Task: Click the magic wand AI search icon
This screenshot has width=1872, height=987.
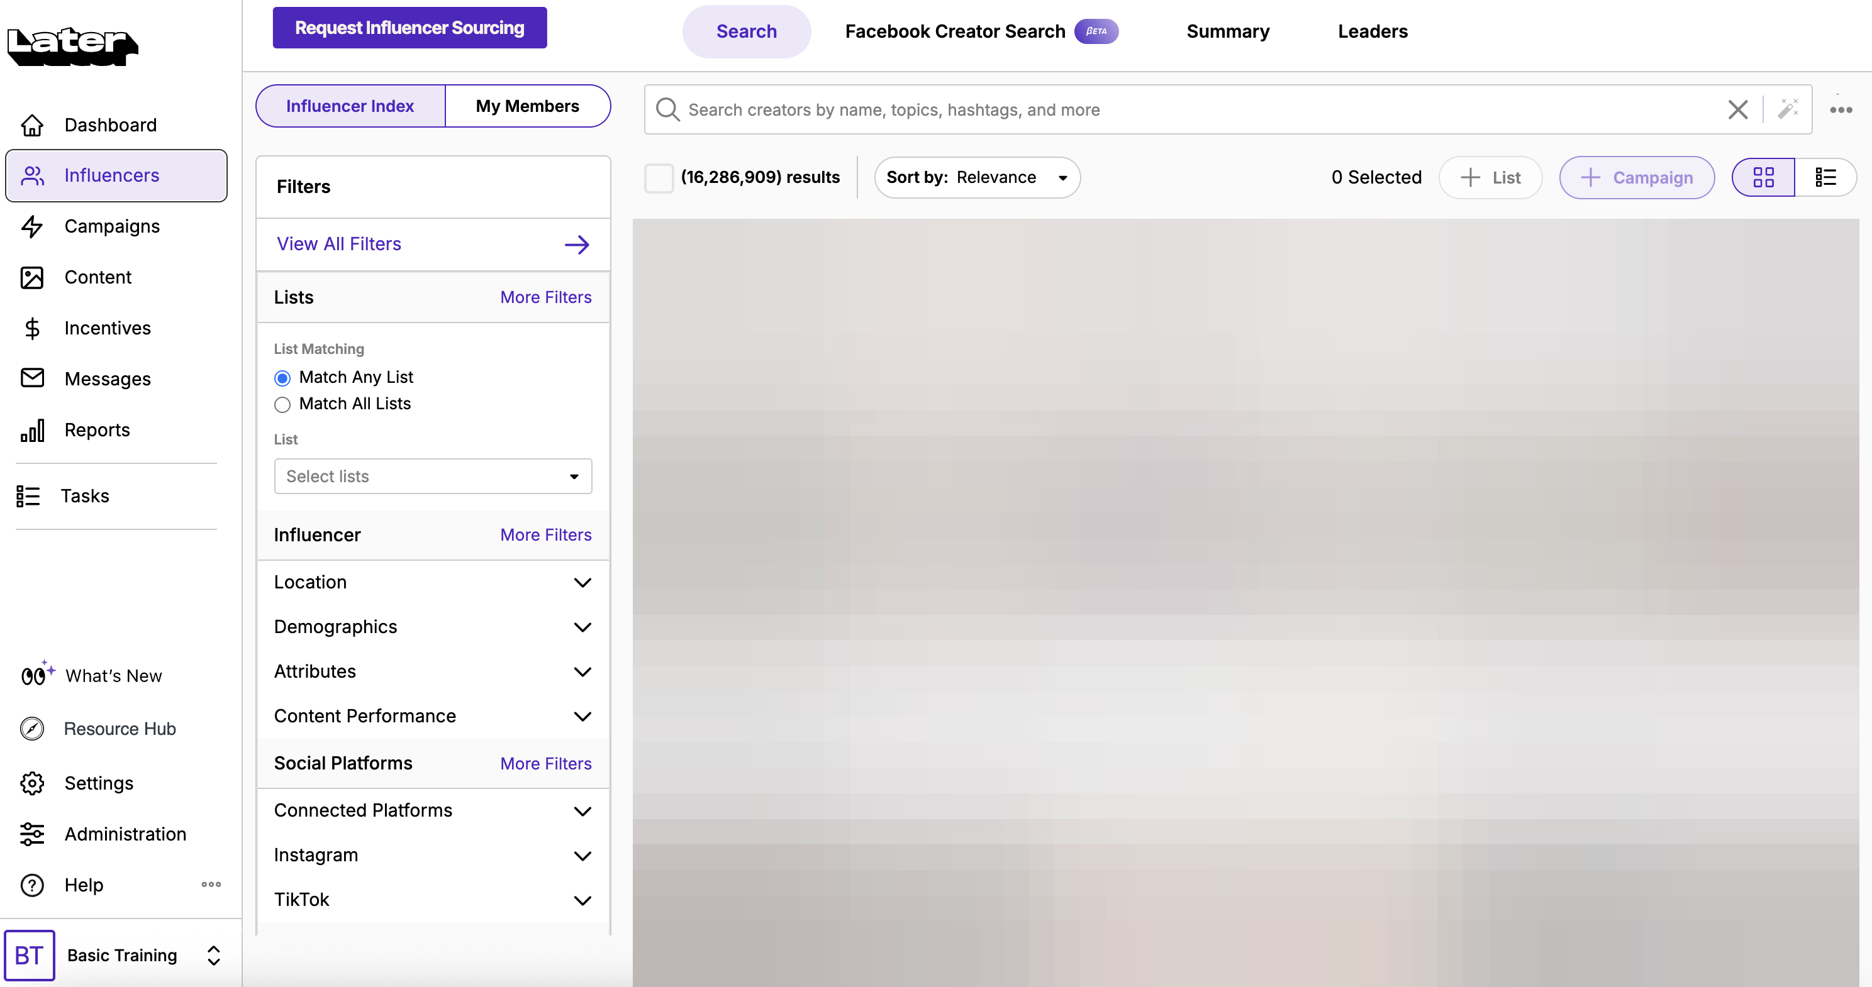Action: coord(1788,109)
